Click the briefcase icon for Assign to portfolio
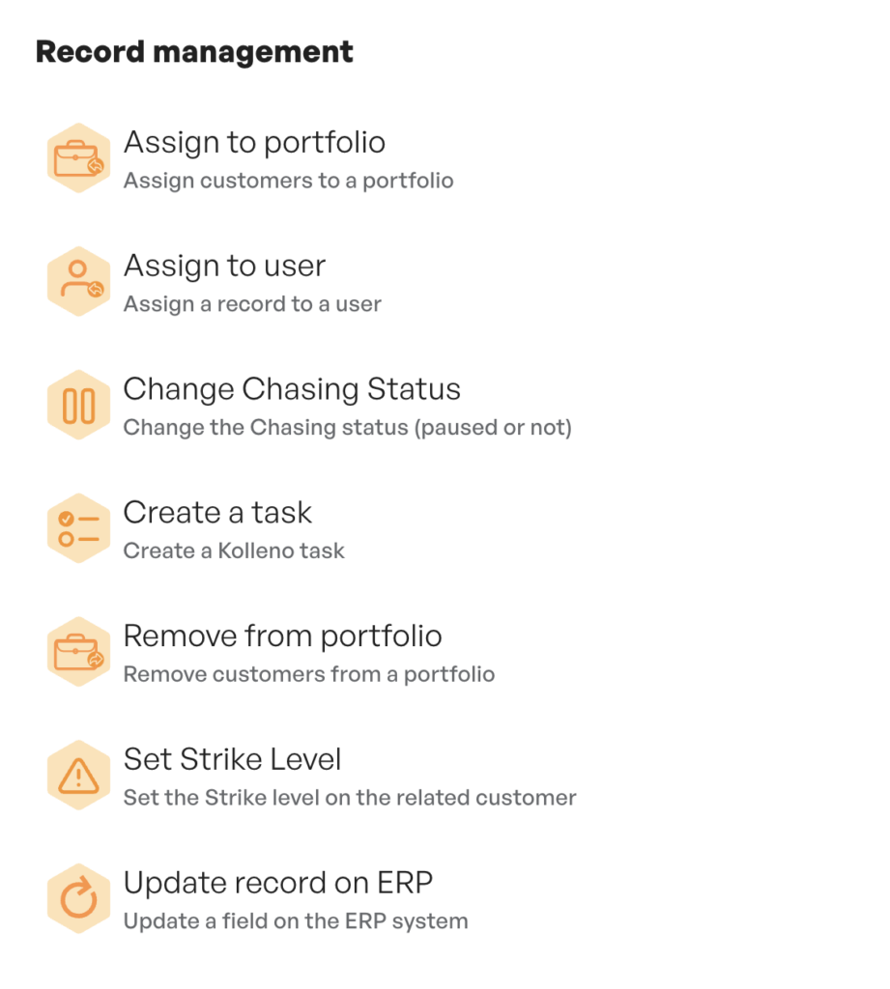The image size is (890, 989). [78, 158]
